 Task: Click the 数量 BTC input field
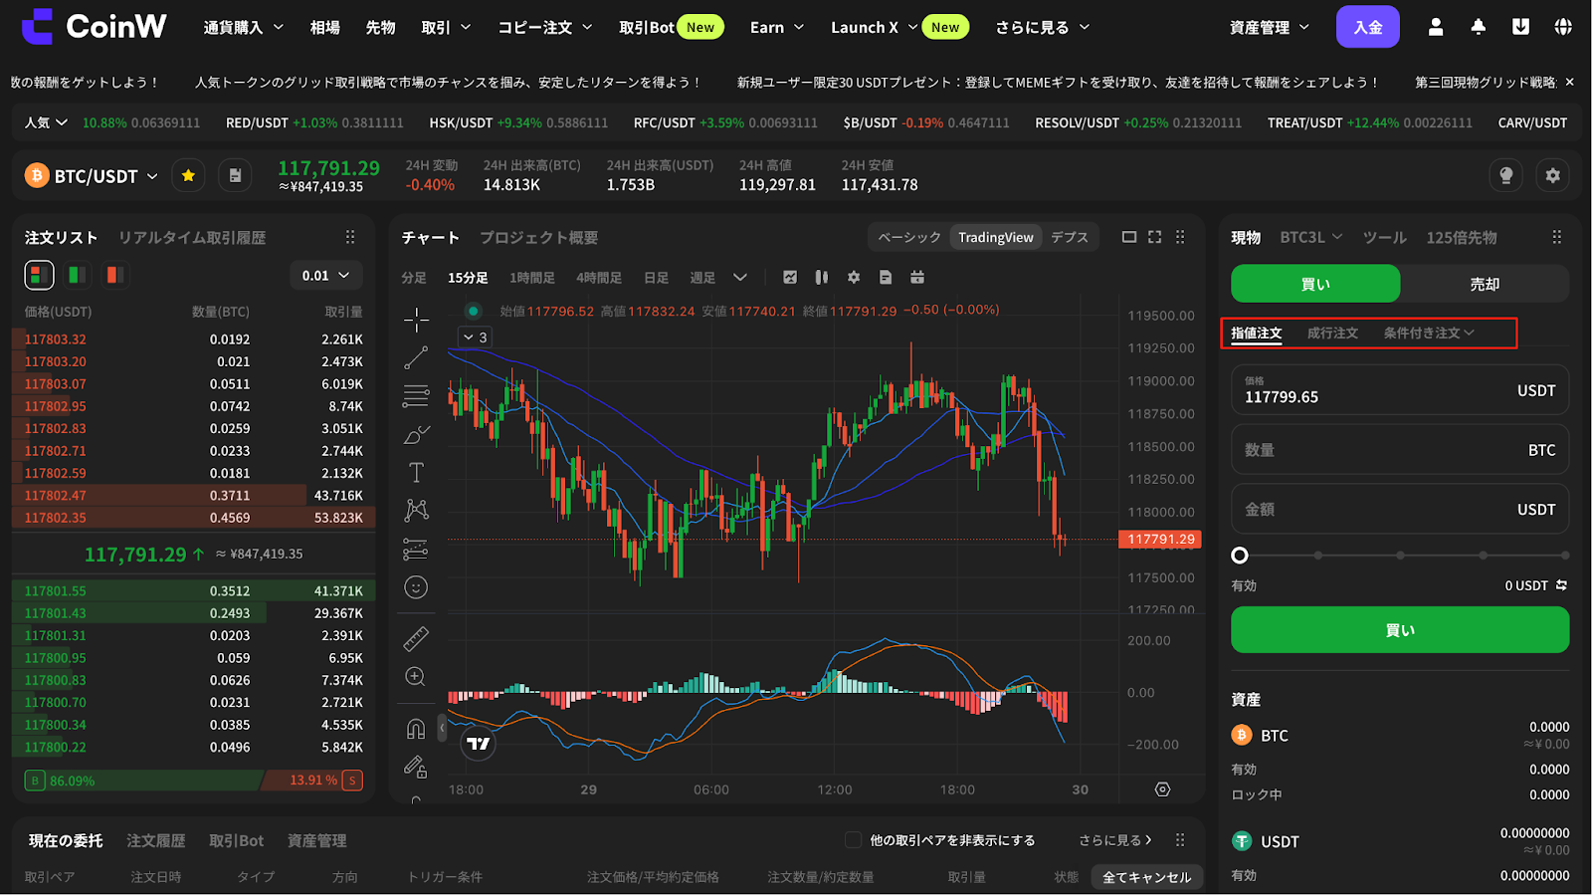pos(1400,450)
